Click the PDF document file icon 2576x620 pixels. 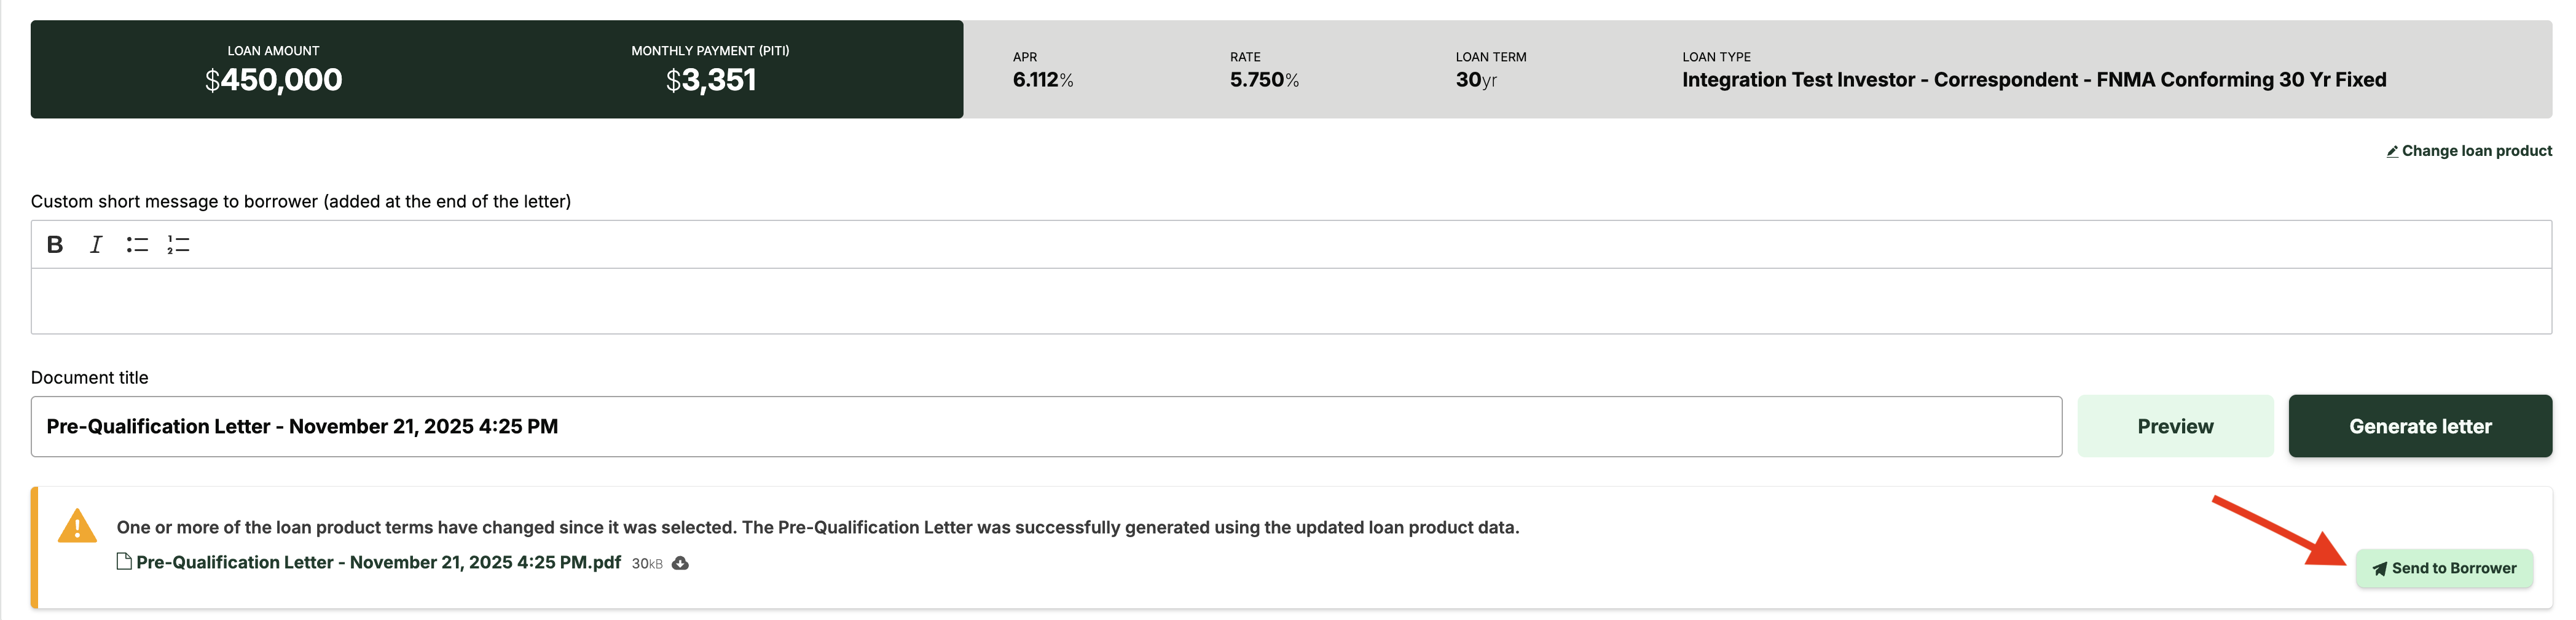click(124, 562)
